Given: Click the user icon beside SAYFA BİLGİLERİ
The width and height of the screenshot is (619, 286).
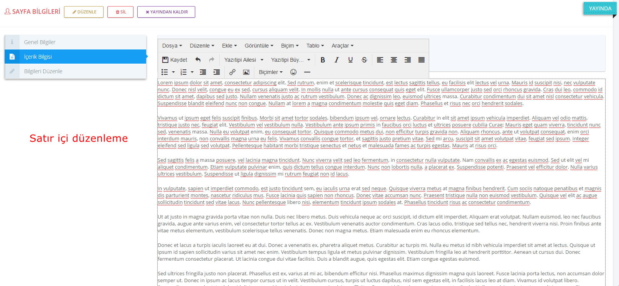Looking at the screenshot, I should (x=7, y=12).
